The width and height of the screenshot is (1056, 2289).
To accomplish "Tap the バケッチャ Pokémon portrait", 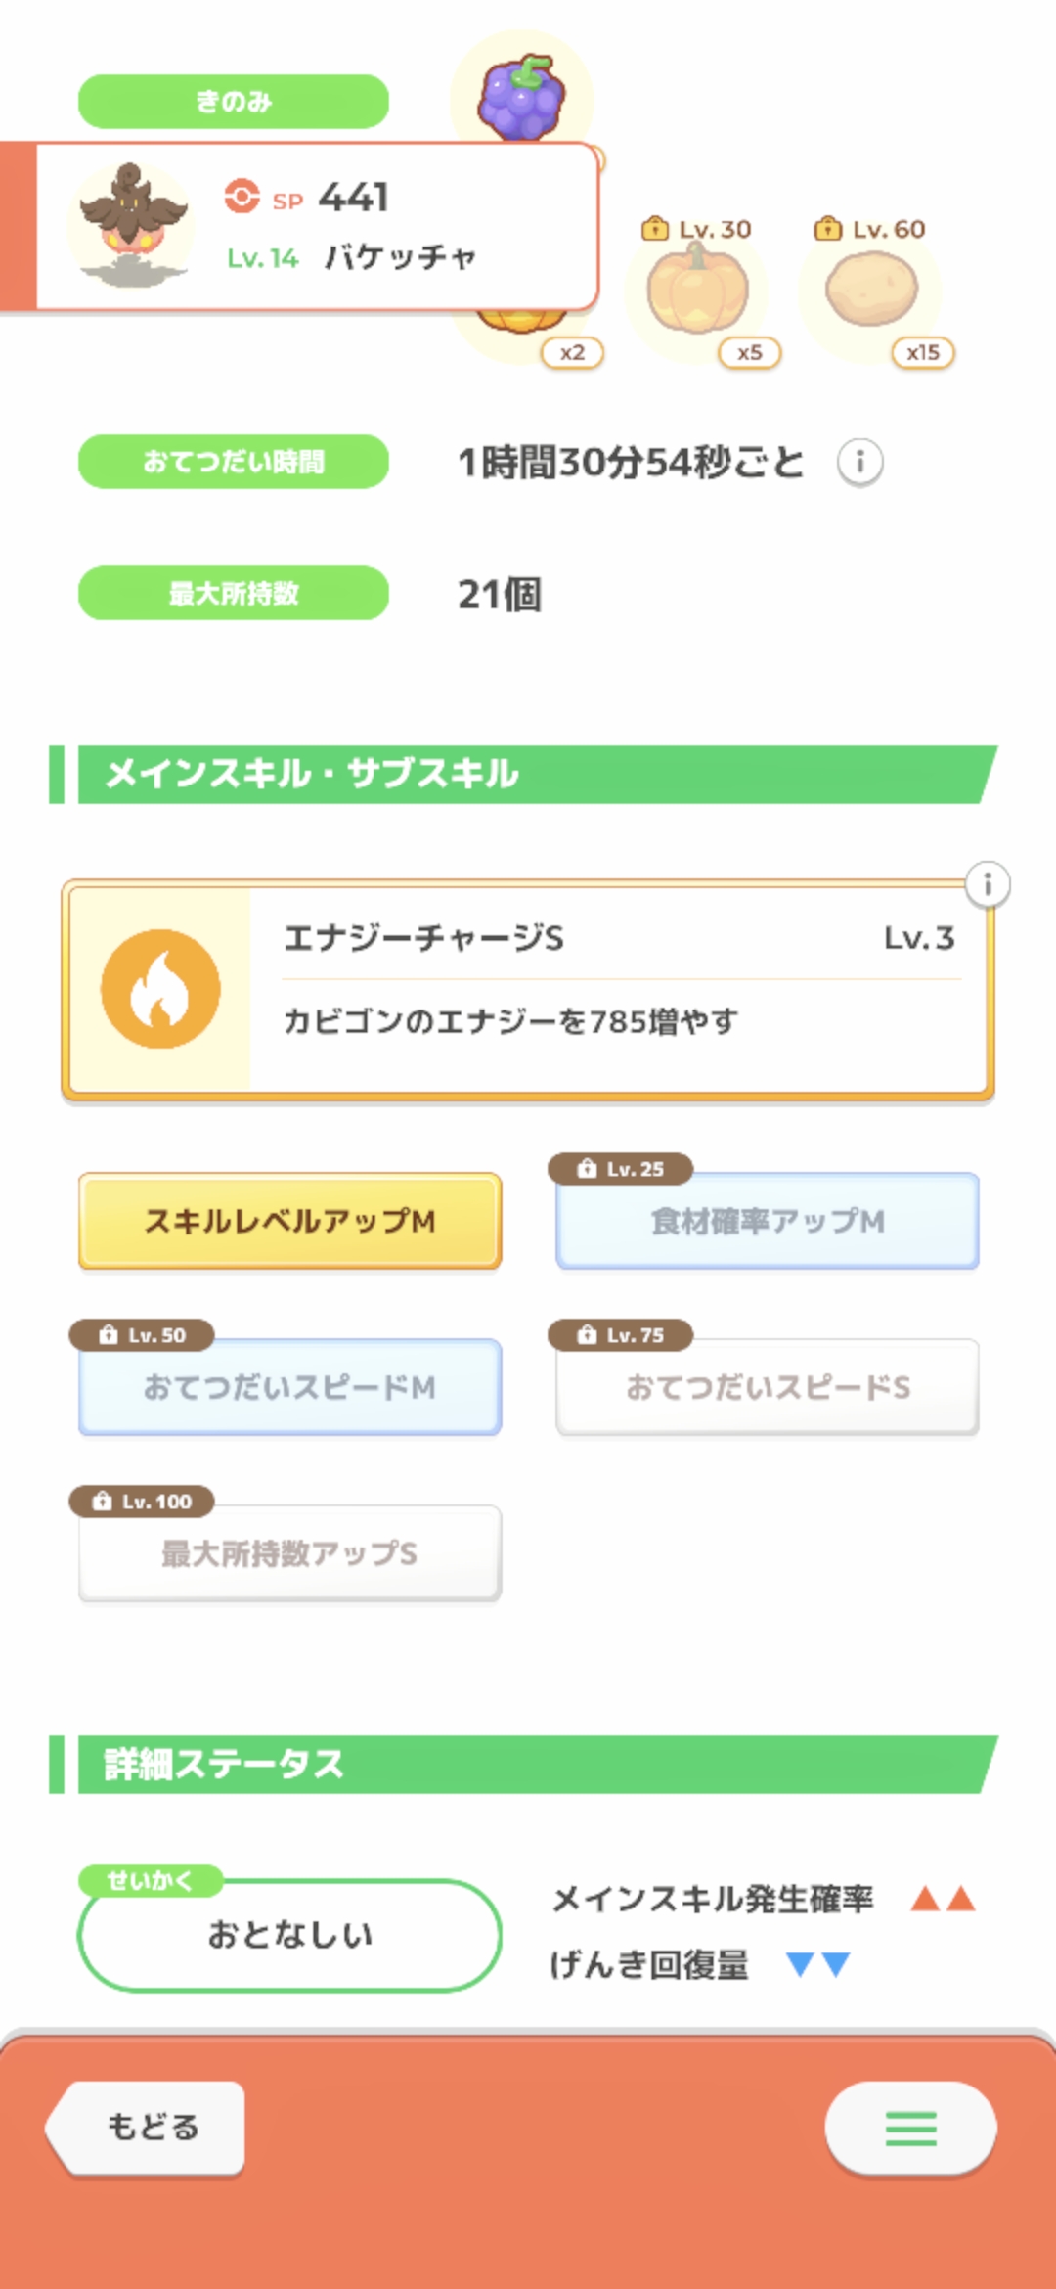I will pos(132,226).
